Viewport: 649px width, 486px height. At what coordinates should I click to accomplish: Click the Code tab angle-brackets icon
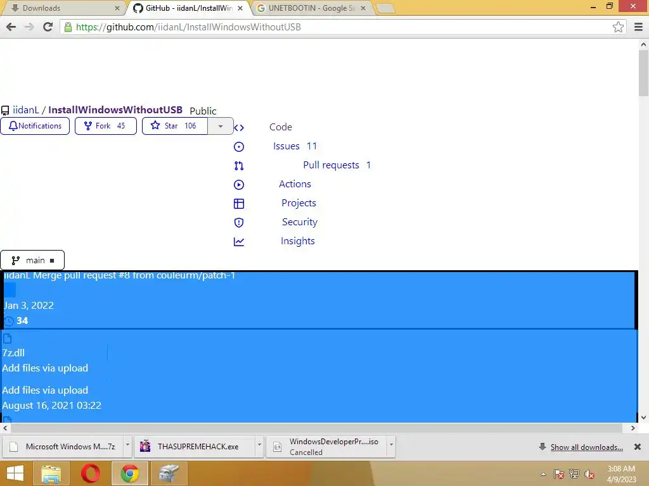(239, 128)
